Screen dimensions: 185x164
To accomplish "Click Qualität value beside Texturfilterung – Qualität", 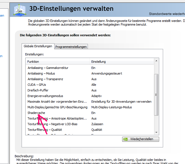I will (97, 130).
